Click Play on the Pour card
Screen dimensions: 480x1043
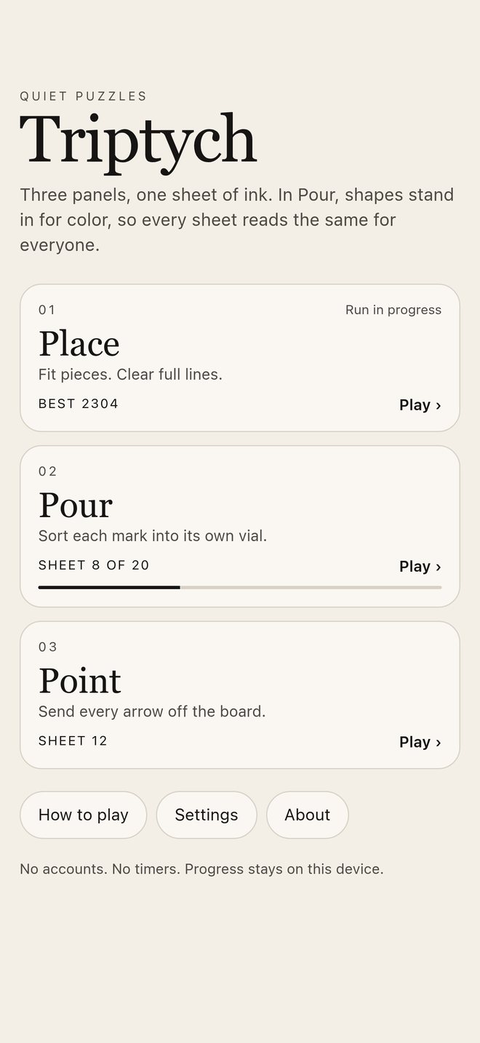point(420,567)
